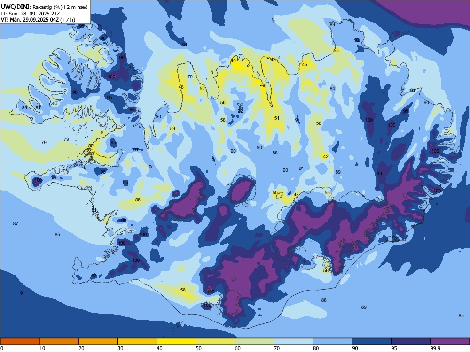Click the '70' legend tick label
Image resolution: width=470 pixels, height=352 pixels.
[x=277, y=348]
